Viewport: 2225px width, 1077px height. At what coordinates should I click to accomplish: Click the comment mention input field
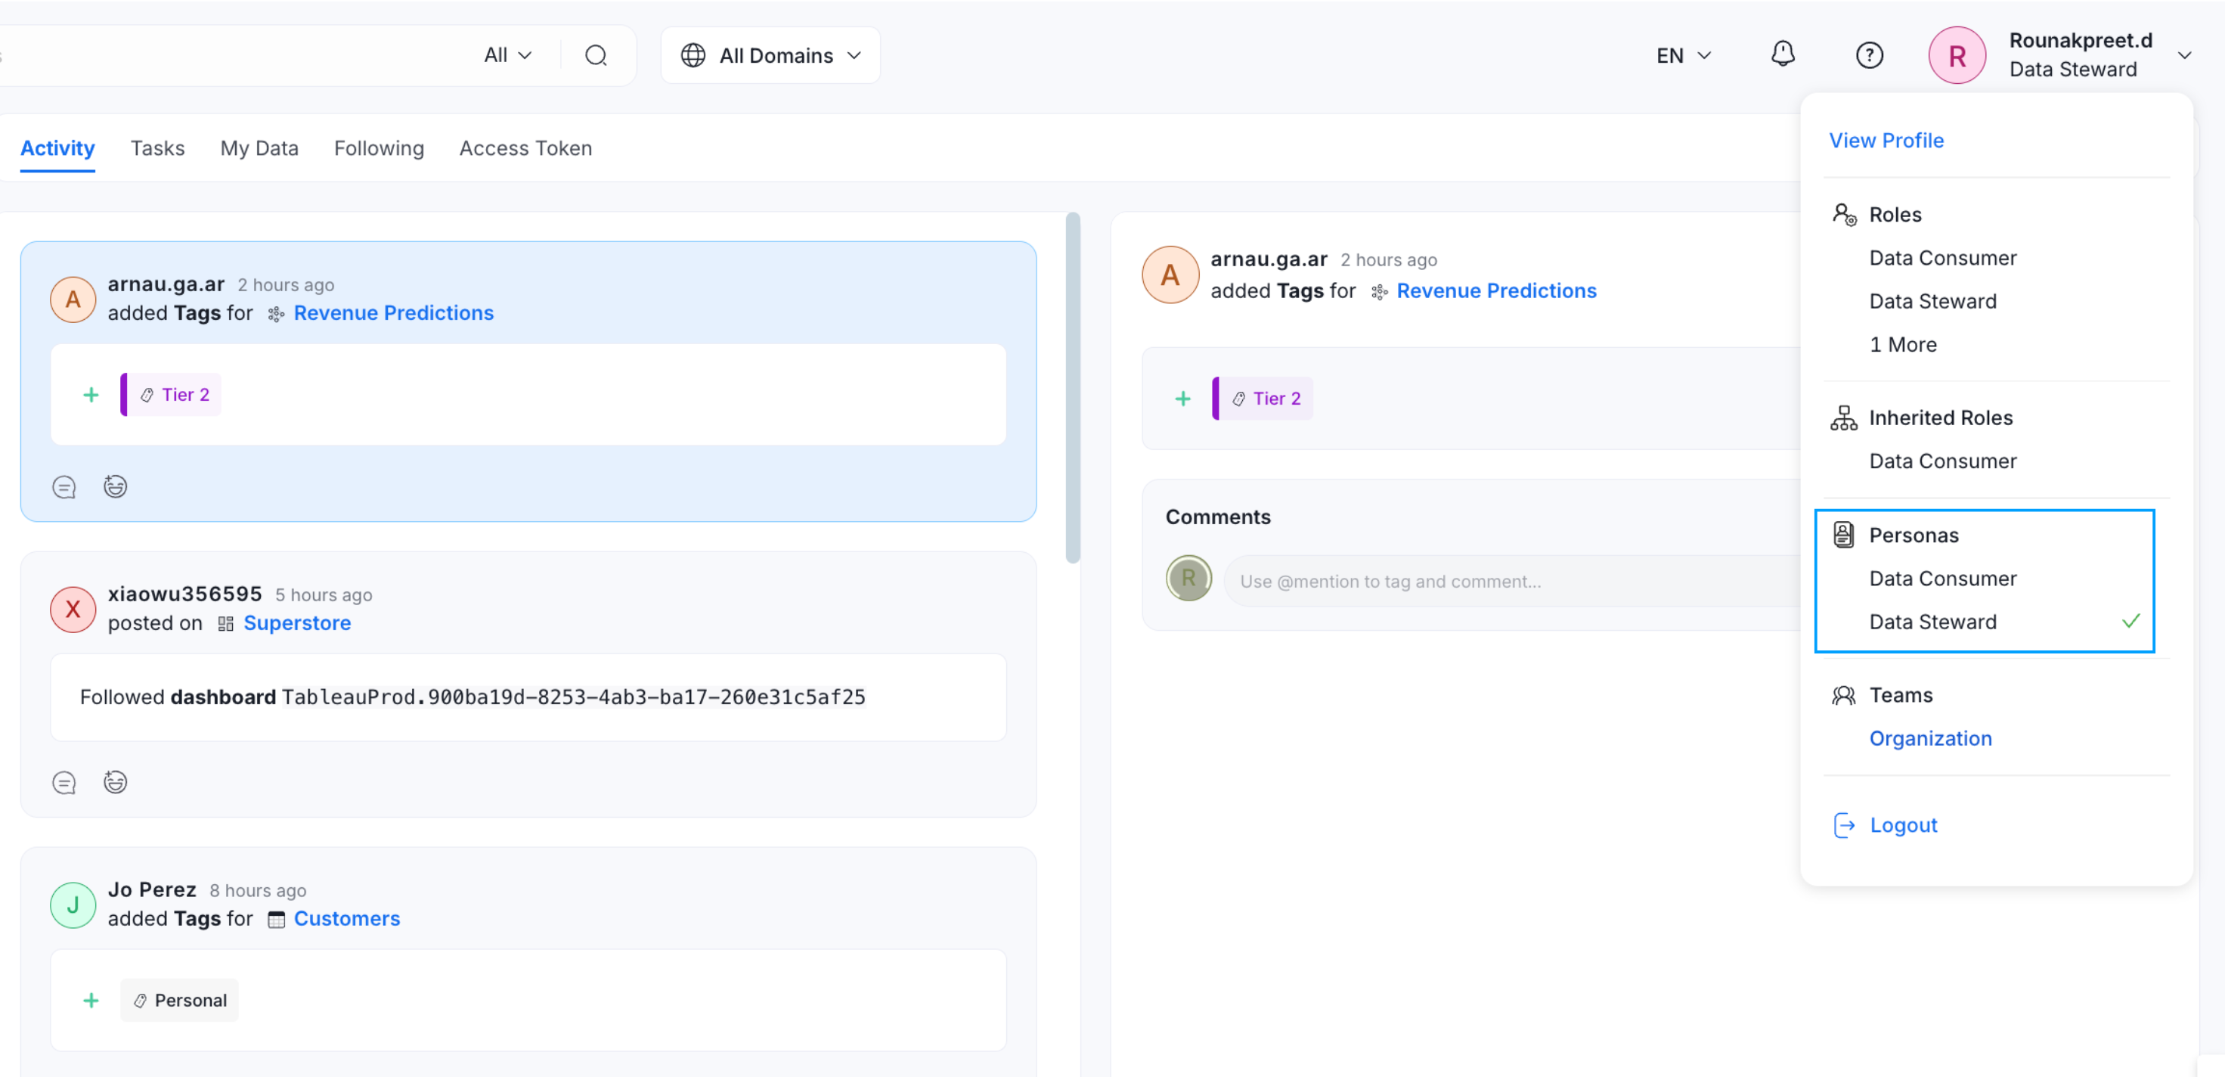coord(1511,581)
